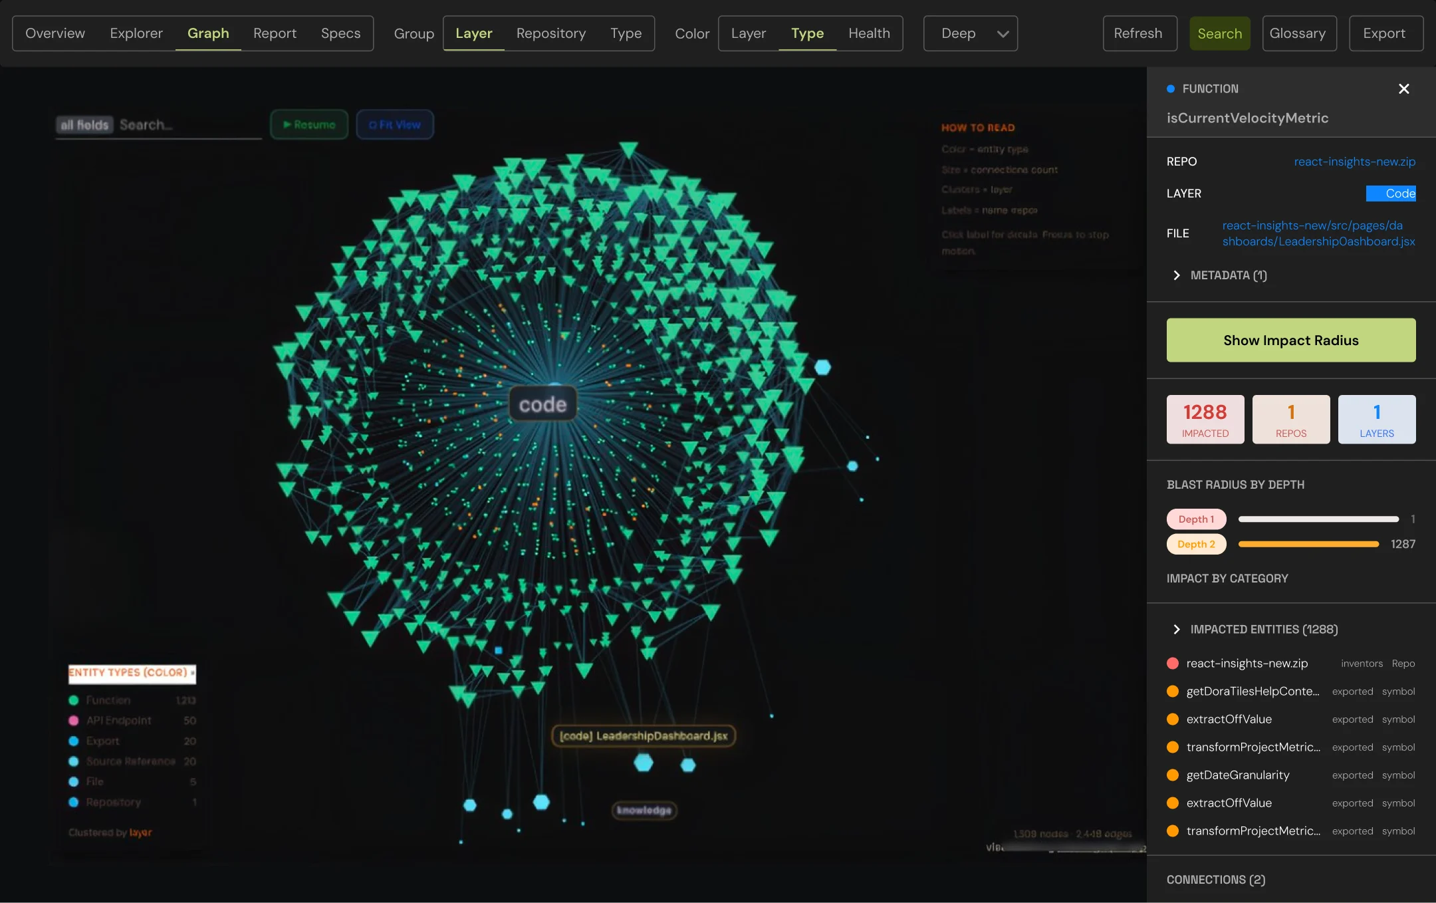Open the LeadershipDashboard.jsx file link
Image resolution: width=1436 pixels, height=903 pixels.
click(x=1318, y=233)
